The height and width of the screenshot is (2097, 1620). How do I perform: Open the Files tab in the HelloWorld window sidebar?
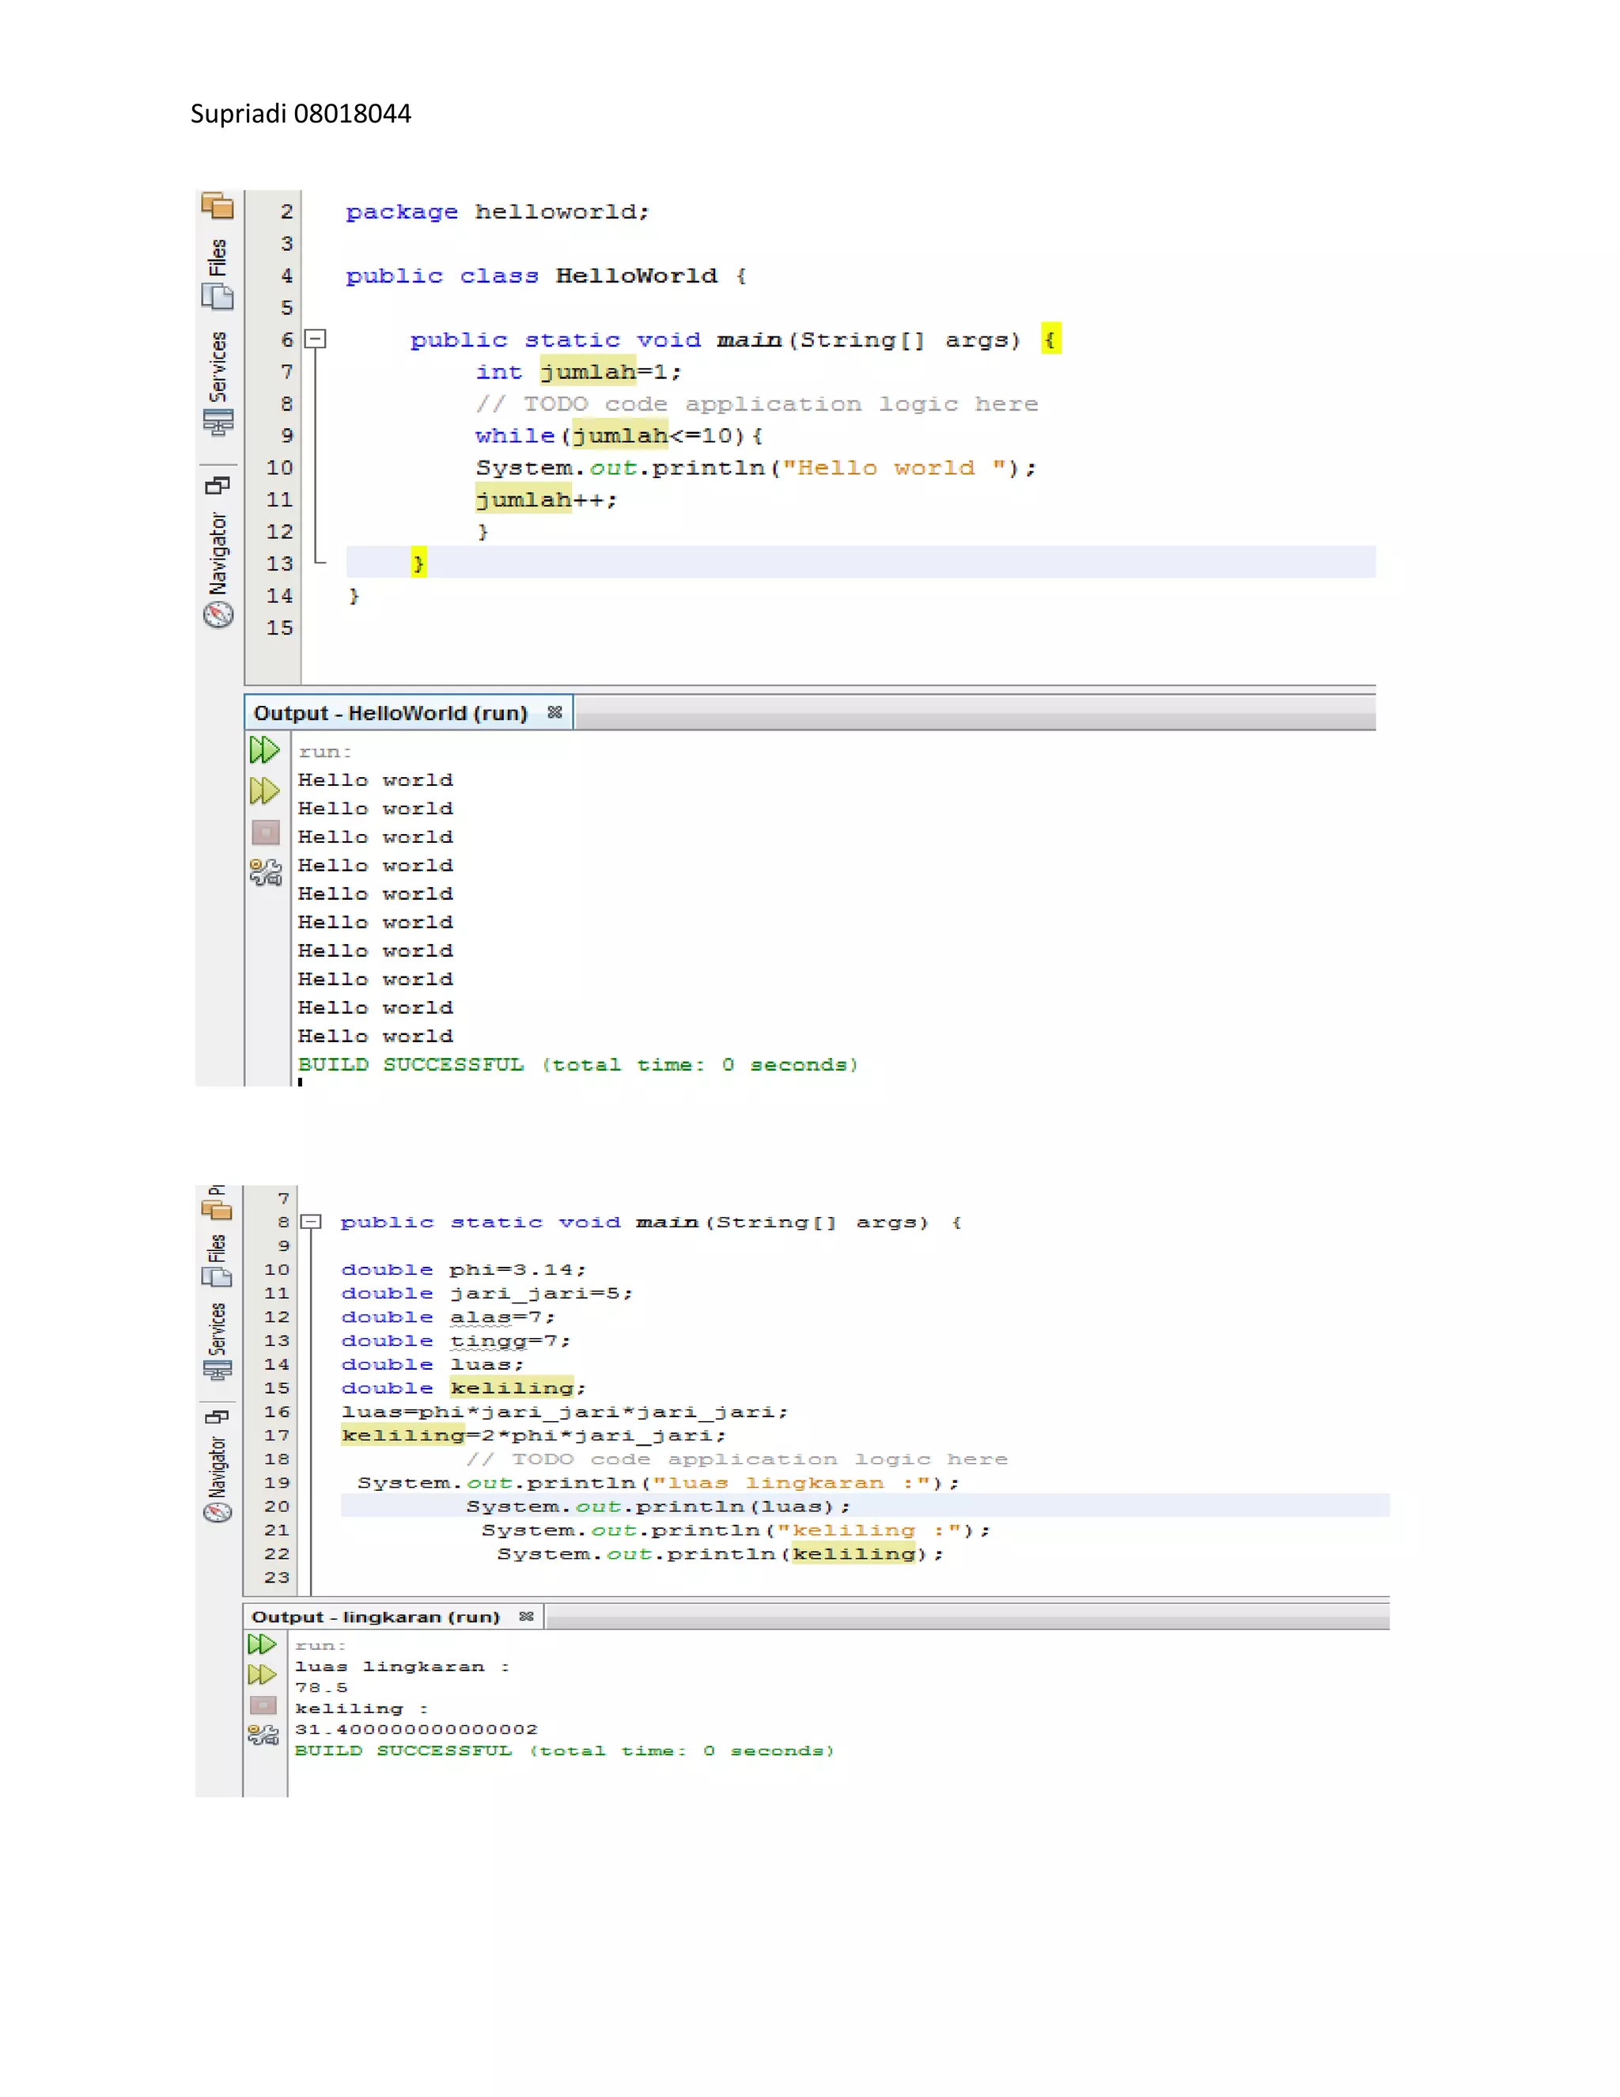pos(218,274)
